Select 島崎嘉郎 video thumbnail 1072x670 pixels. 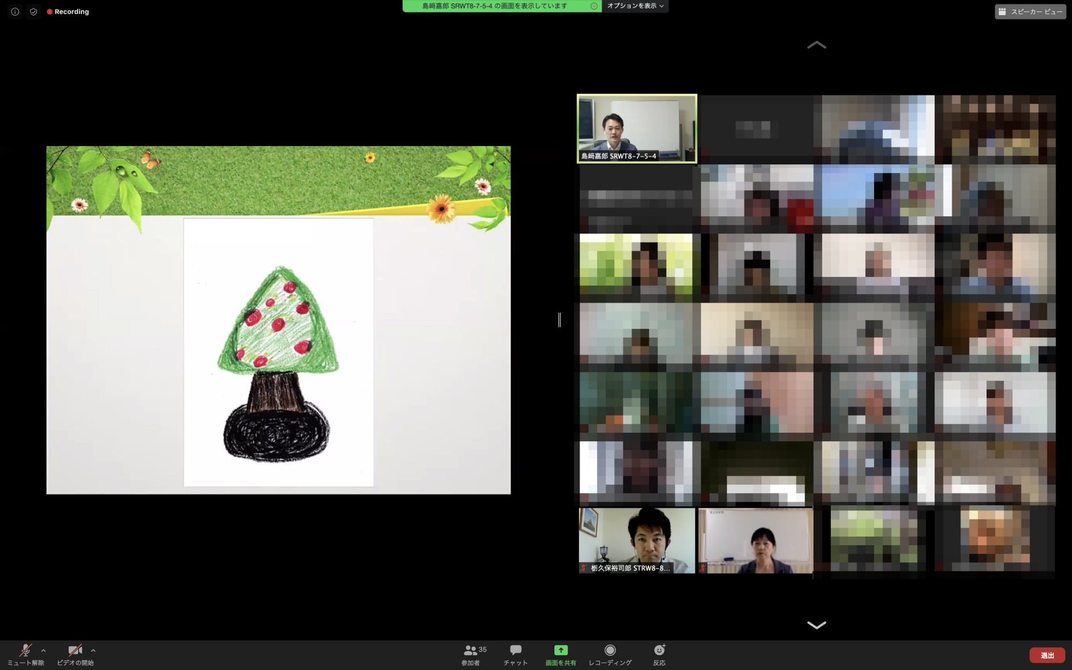pos(637,129)
